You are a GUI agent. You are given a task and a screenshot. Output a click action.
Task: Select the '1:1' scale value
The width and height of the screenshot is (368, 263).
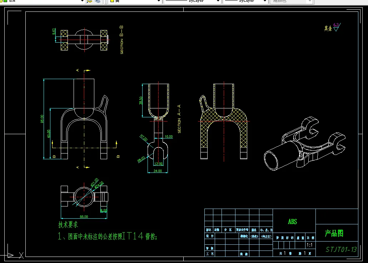[310, 245]
